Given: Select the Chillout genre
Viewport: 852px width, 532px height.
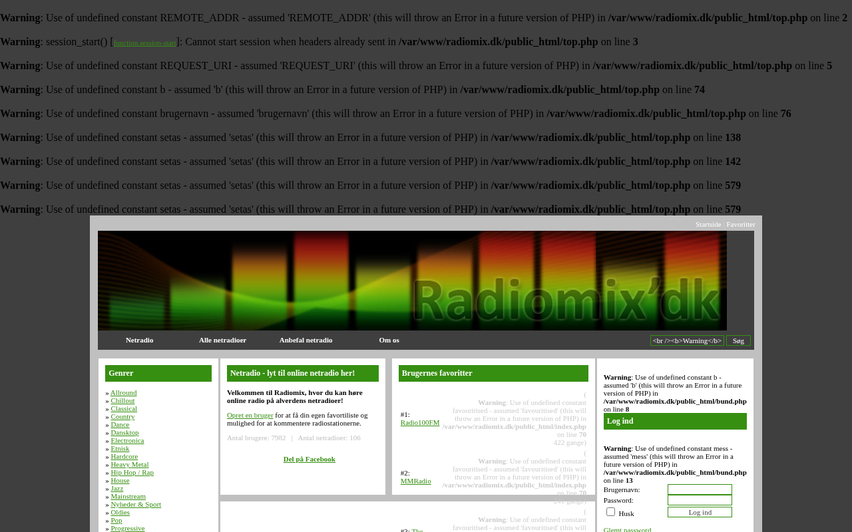Looking at the screenshot, I should click(x=122, y=401).
